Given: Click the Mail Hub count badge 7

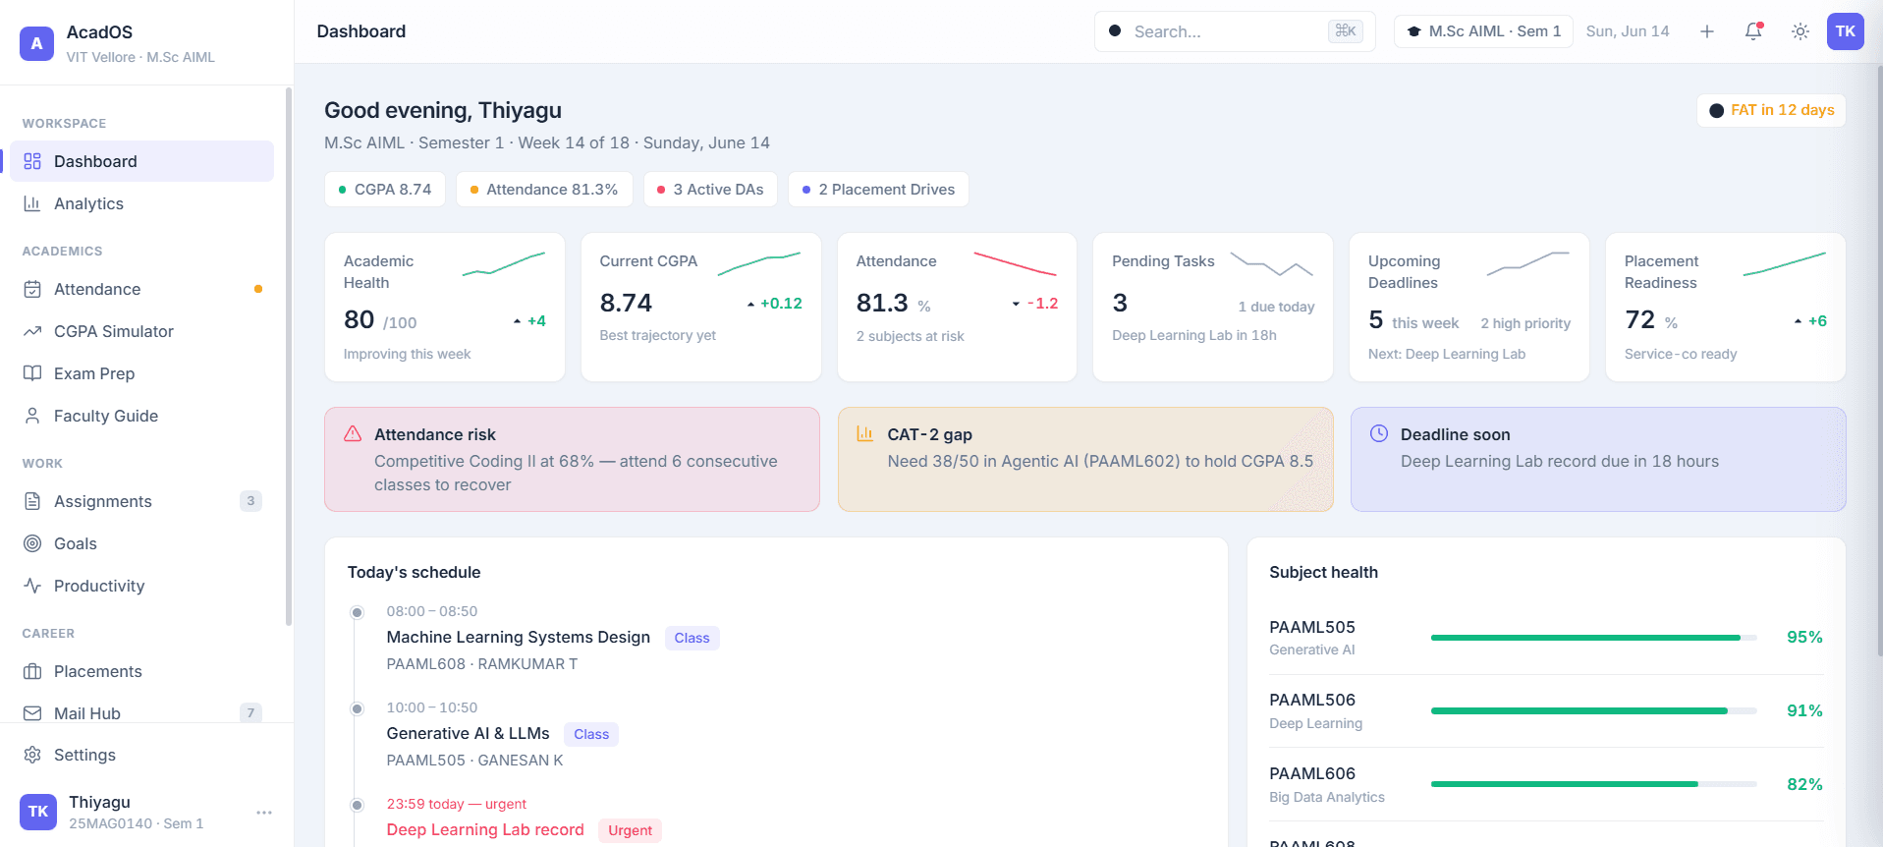Looking at the screenshot, I should (x=250, y=713).
